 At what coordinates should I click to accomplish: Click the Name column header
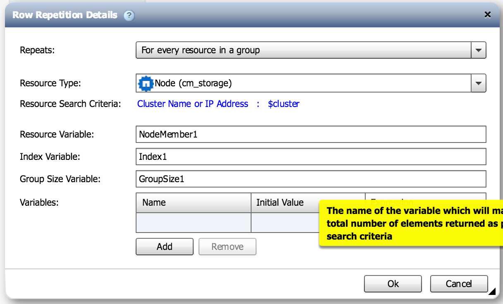coord(193,202)
